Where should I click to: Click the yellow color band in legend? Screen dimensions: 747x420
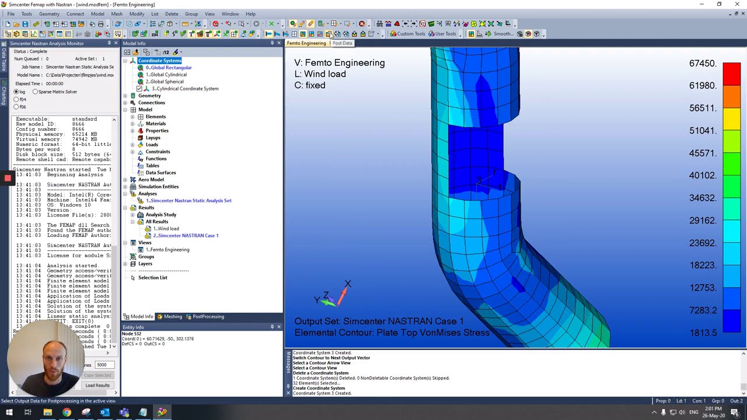coord(732,118)
